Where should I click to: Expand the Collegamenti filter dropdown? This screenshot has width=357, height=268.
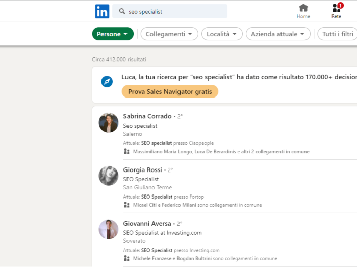point(169,34)
